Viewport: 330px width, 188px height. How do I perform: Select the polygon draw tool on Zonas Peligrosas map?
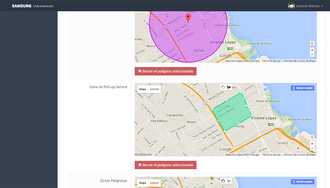coord(229,181)
